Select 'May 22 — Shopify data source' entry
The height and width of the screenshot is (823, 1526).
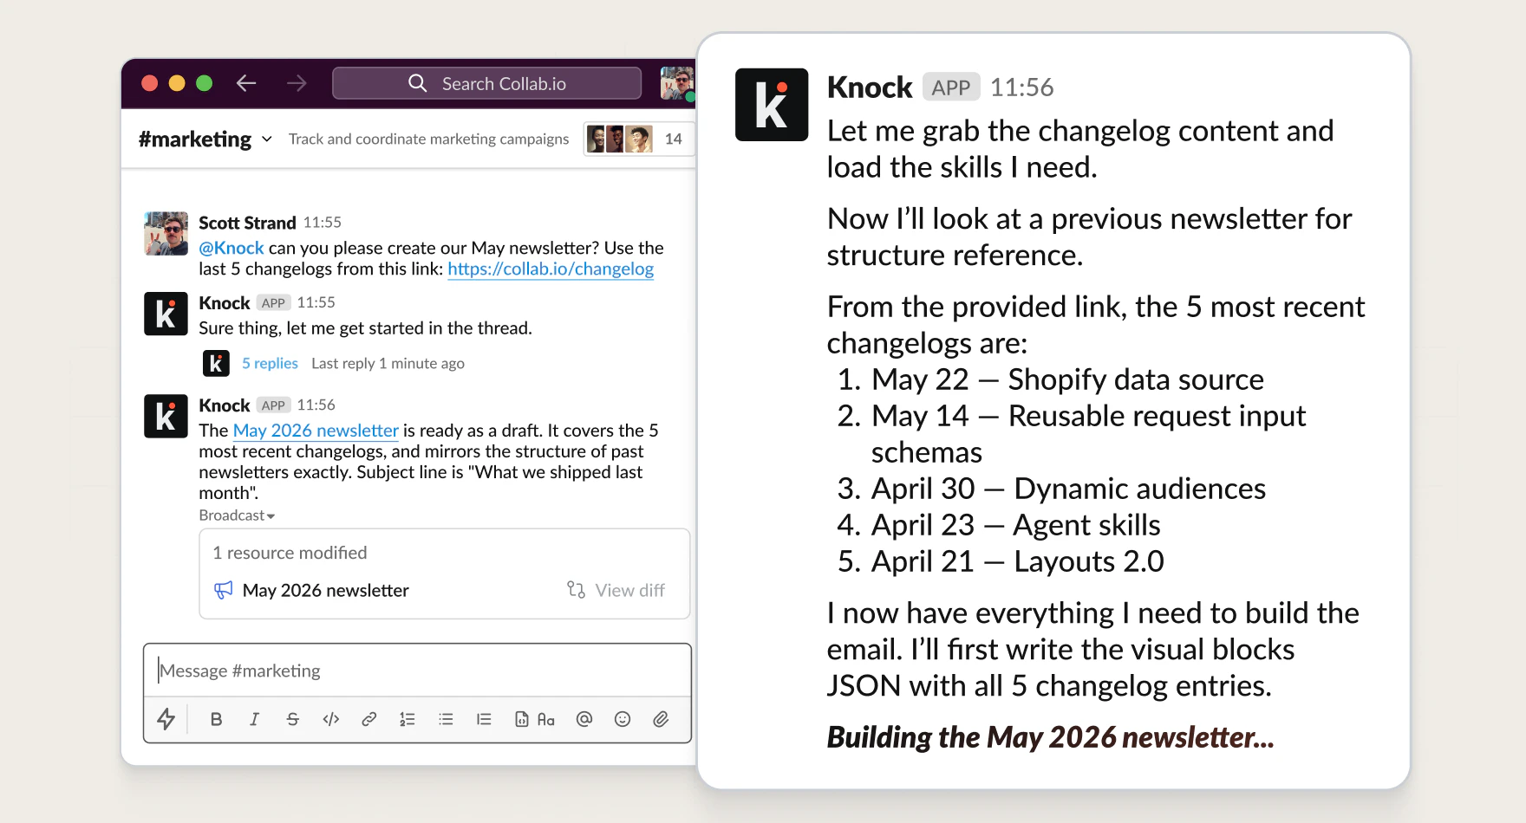(x=1067, y=379)
